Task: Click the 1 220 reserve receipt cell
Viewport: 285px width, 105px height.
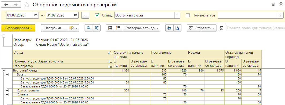Action: click(x=177, y=70)
